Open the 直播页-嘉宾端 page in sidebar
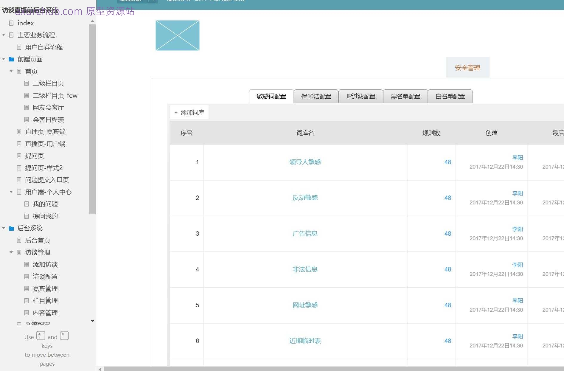564x371 pixels. [45, 132]
